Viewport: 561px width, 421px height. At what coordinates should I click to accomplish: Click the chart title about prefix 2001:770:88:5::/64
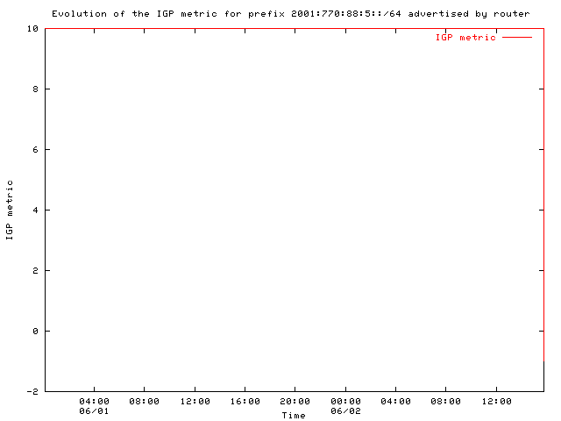[290, 13]
